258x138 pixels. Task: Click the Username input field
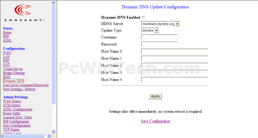pyautogui.click(x=159, y=37)
